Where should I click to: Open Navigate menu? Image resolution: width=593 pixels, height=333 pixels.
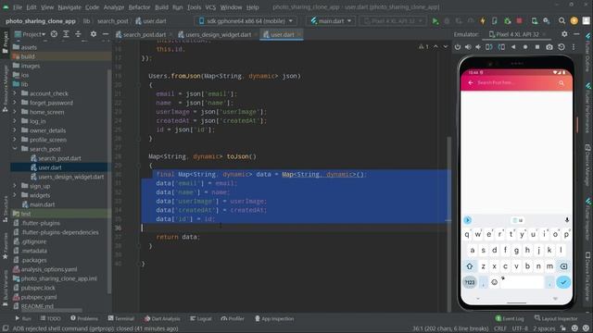coord(69,7)
